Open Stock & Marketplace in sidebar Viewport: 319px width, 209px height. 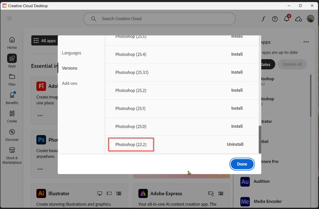(x=12, y=155)
